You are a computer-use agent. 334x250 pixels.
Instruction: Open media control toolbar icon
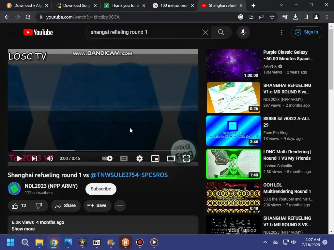pyautogui.click(x=285, y=17)
